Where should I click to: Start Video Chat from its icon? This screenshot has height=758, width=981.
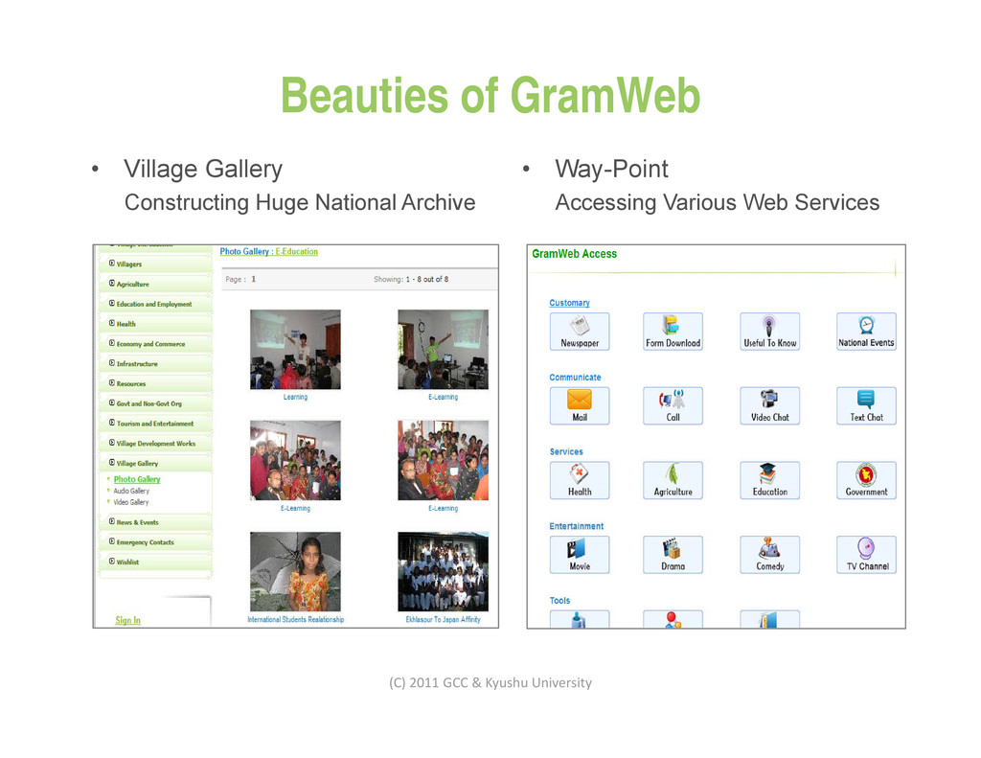(769, 405)
